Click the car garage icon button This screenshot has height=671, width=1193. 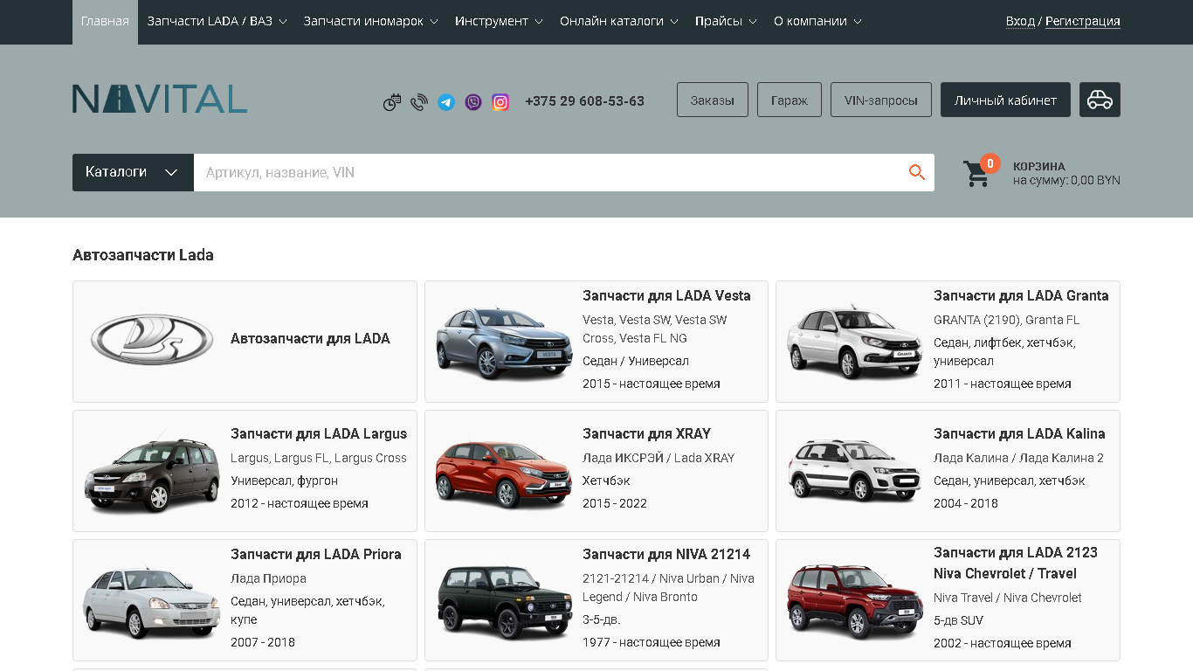(1100, 100)
